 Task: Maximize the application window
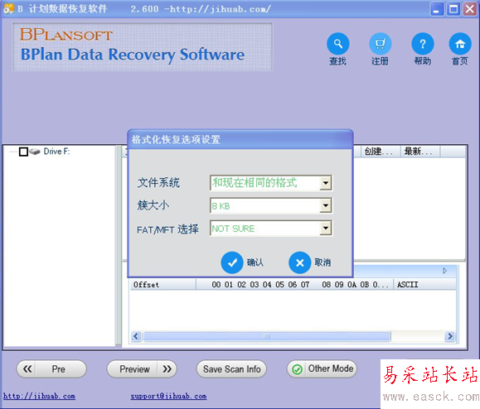(x=453, y=9)
